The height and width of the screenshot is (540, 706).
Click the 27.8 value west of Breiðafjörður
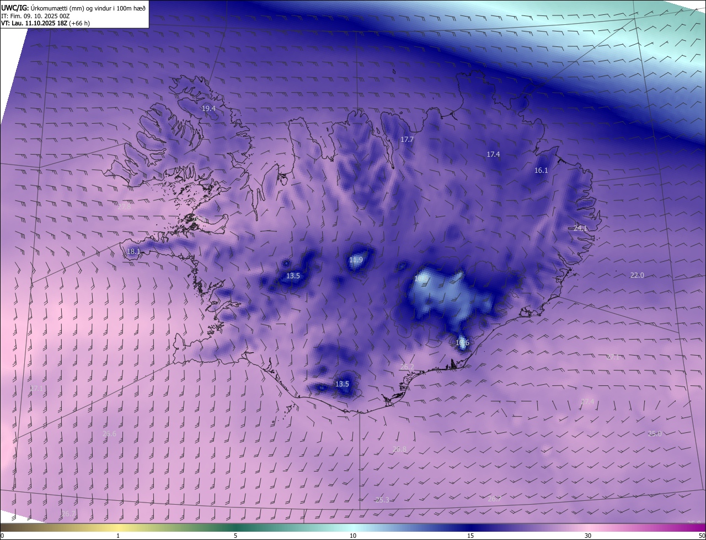point(125,207)
